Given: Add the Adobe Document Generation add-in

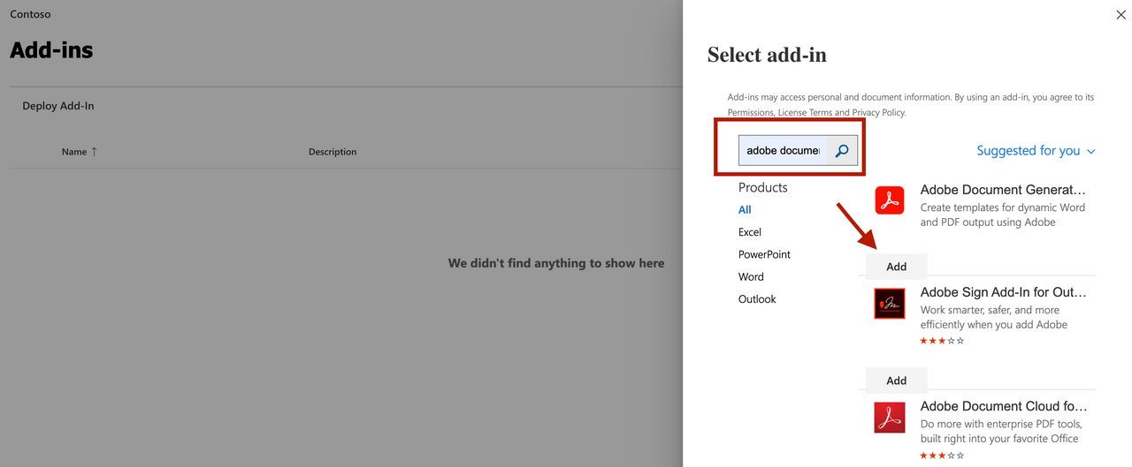Looking at the screenshot, I should pyautogui.click(x=896, y=267).
